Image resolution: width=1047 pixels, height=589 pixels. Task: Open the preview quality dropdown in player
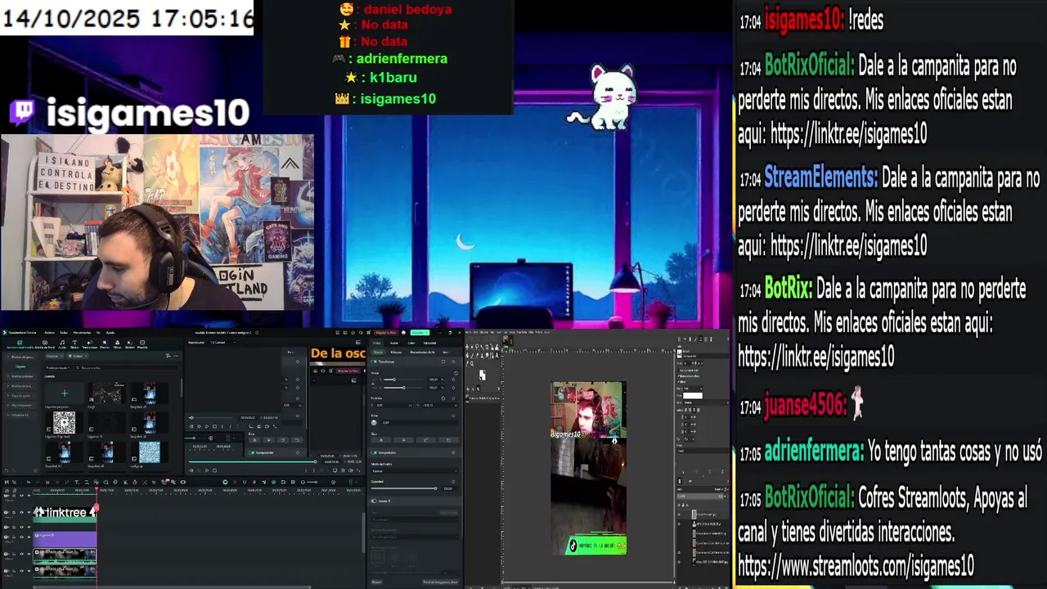point(222,342)
